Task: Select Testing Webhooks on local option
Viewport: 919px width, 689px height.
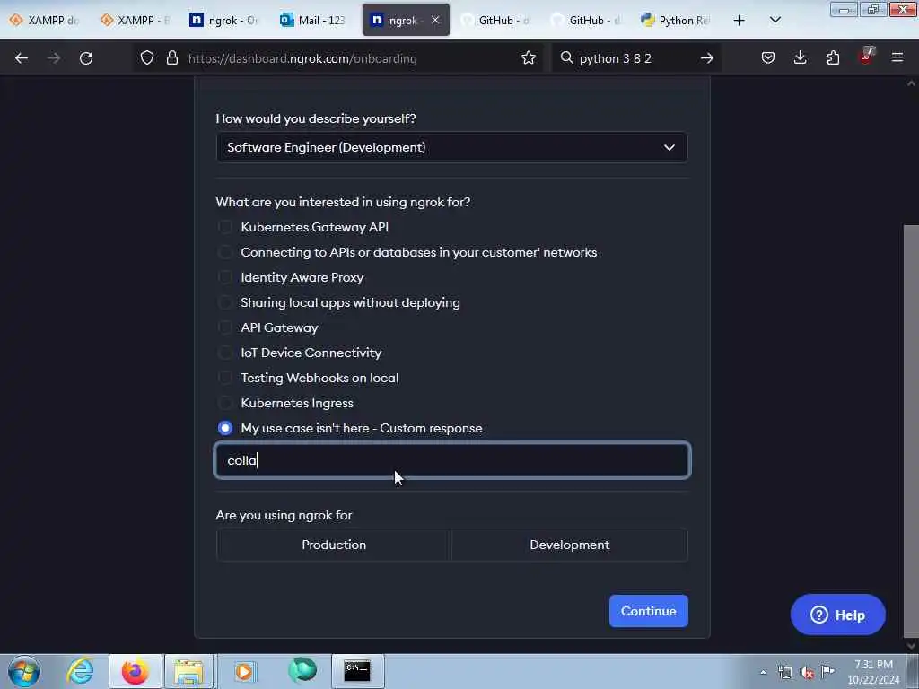Action: coord(225,378)
